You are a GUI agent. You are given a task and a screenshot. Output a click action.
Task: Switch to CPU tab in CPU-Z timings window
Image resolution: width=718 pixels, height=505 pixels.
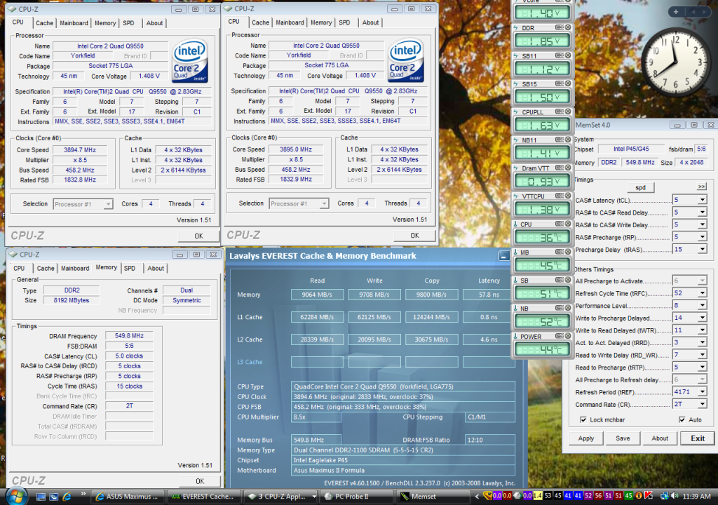click(x=19, y=268)
